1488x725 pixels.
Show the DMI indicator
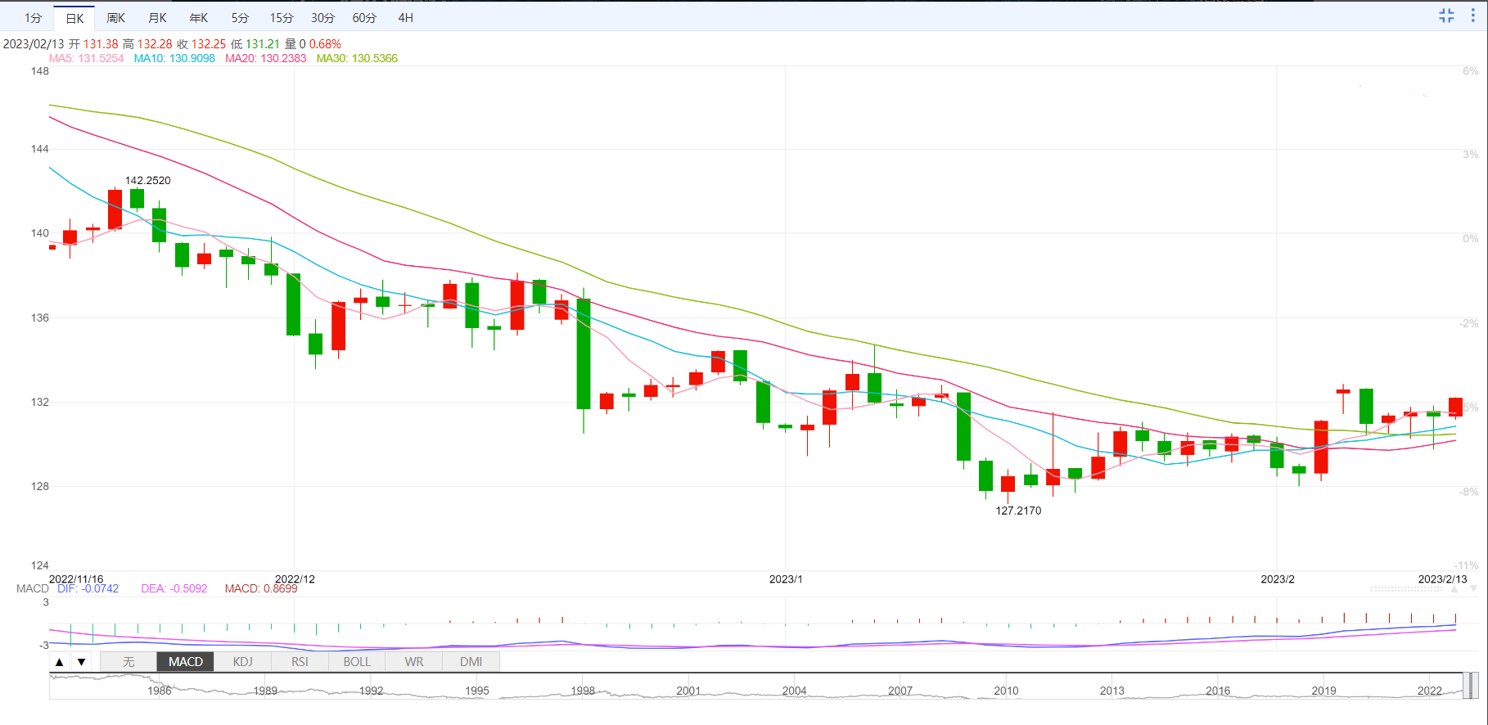(471, 662)
